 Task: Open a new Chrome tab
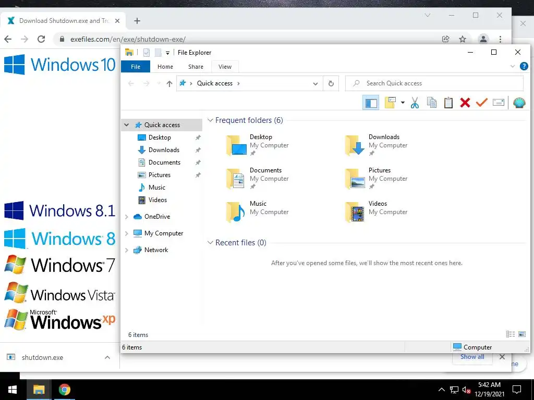click(137, 21)
